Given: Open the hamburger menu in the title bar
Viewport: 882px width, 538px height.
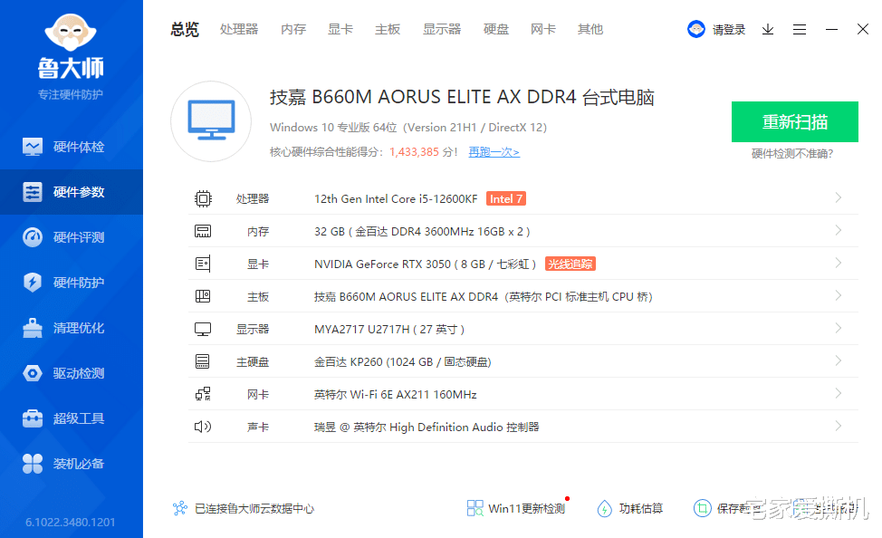Looking at the screenshot, I should (799, 29).
